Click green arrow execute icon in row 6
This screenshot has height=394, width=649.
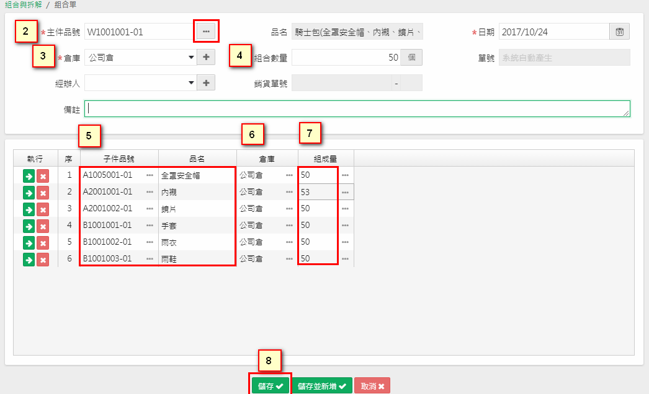[29, 260]
